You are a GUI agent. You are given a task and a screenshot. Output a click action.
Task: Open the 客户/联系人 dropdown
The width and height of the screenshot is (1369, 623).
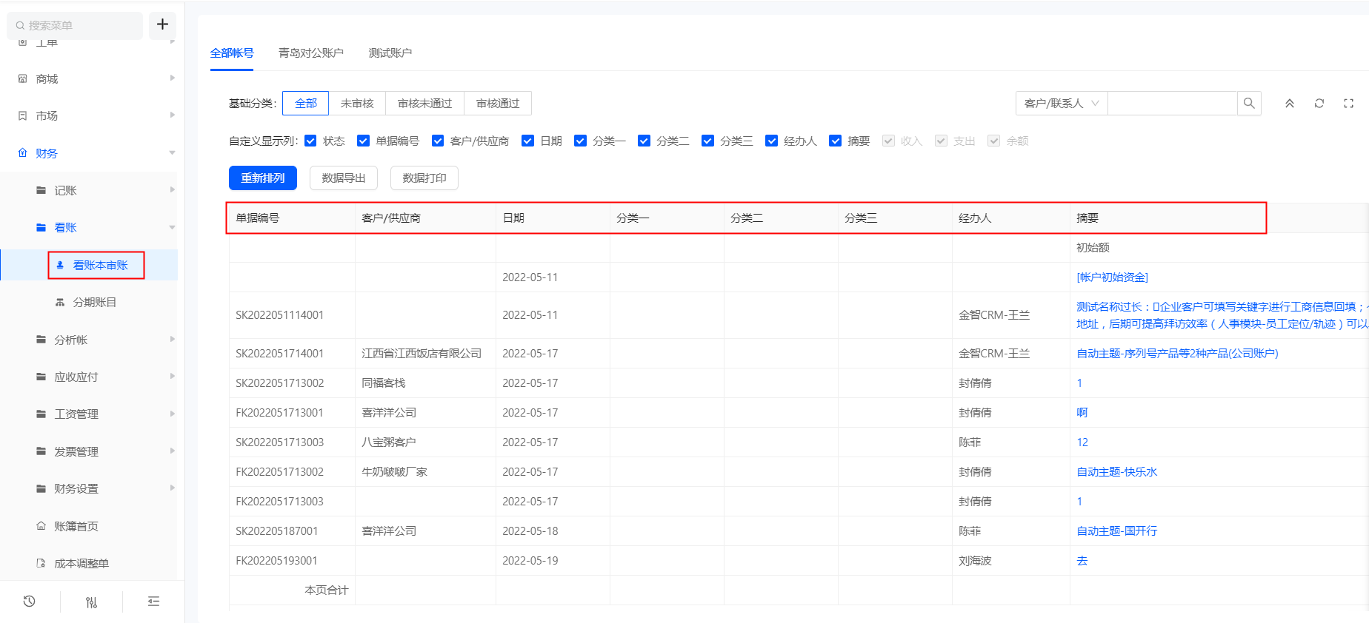(x=1061, y=104)
